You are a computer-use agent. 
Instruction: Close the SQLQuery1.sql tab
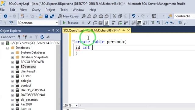(x=129, y=30)
